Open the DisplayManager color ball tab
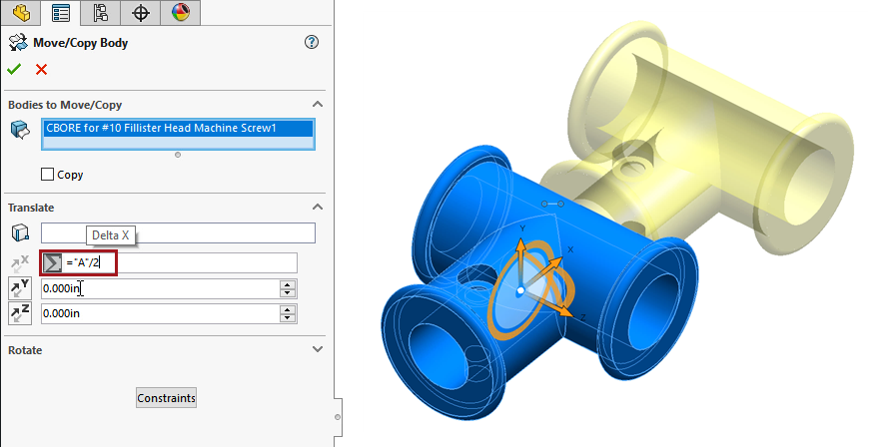 coord(180,12)
